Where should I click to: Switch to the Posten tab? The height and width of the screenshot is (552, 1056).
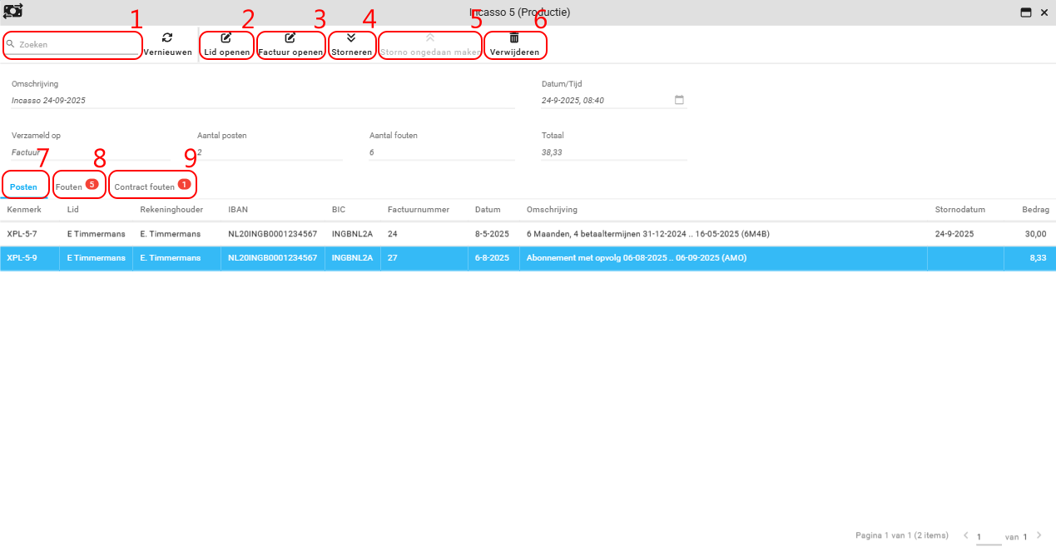[23, 187]
